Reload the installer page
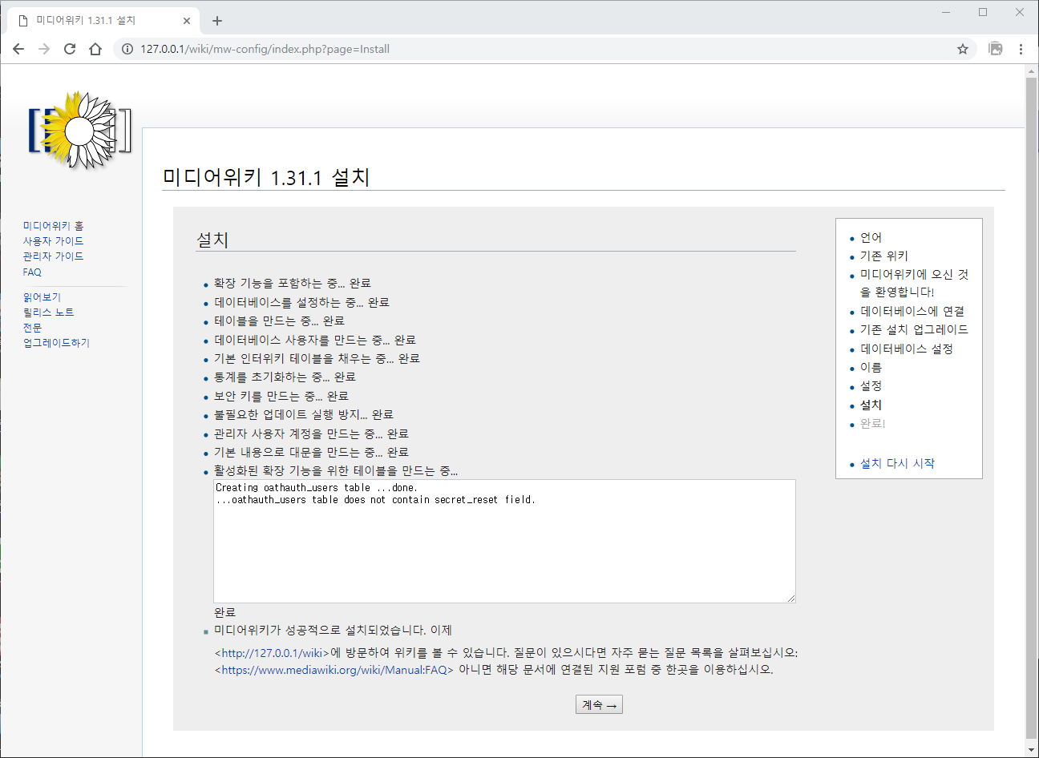The width and height of the screenshot is (1039, 758). click(x=70, y=49)
